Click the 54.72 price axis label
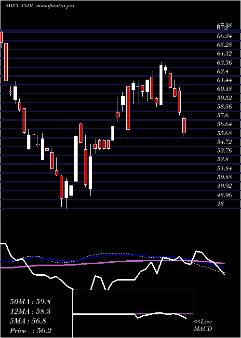Viewport: 241px width, 338px height. 225,142
